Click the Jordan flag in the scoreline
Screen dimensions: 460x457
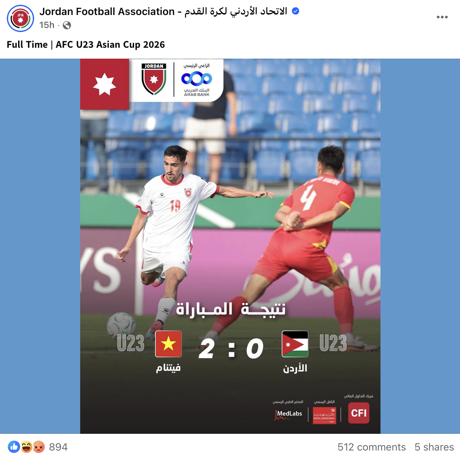click(x=295, y=344)
